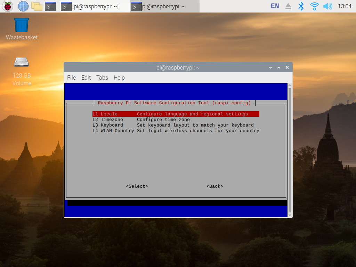356x267 pixels.
Task: Open the Help menu in the terminal
Action: [x=119, y=78]
